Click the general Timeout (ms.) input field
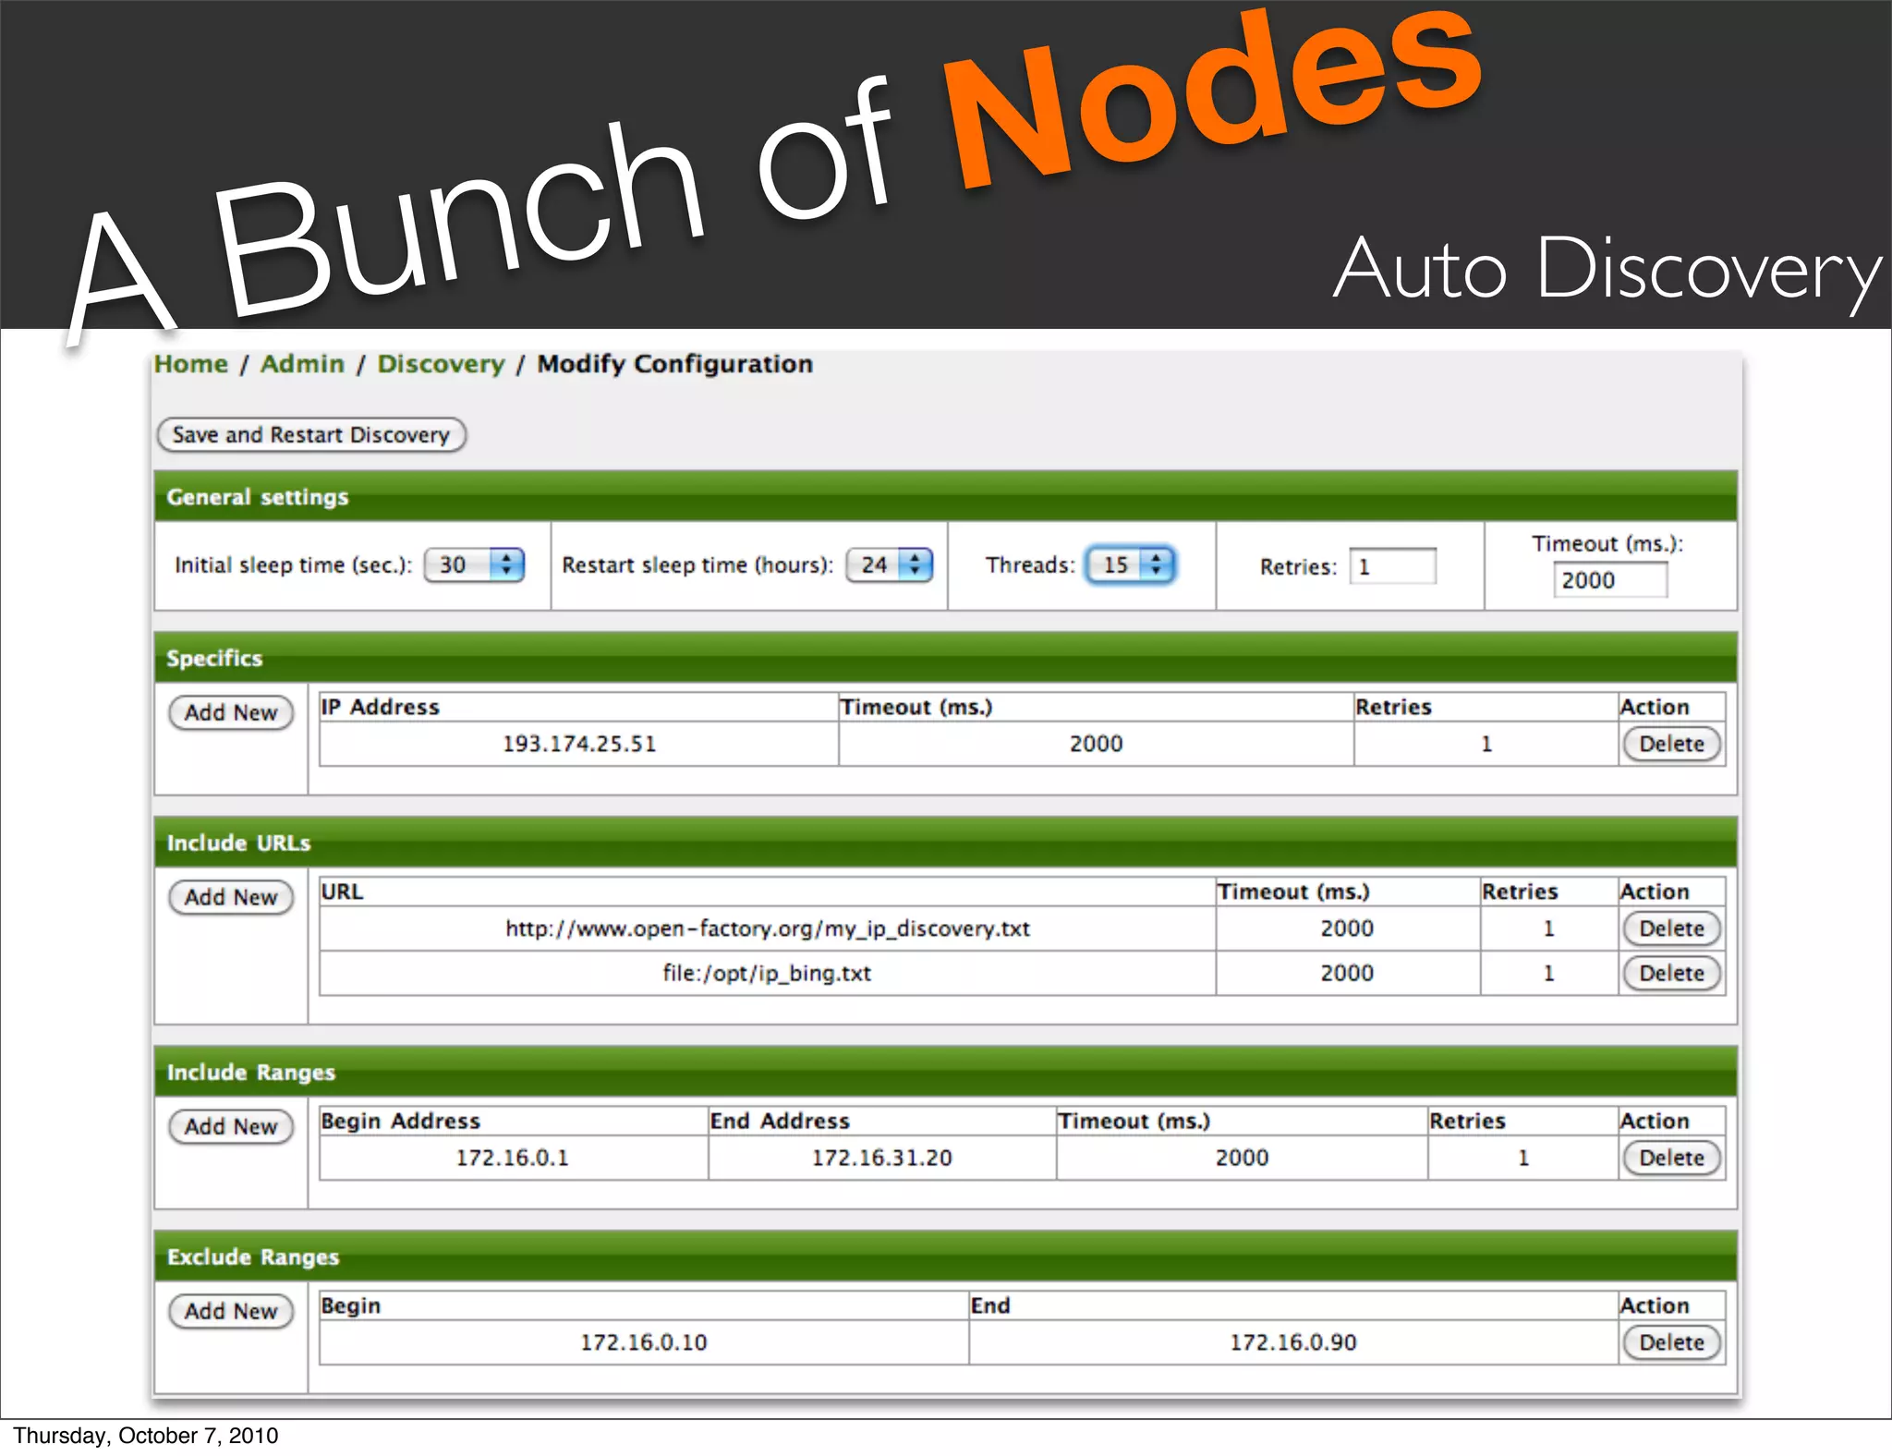 1609,580
